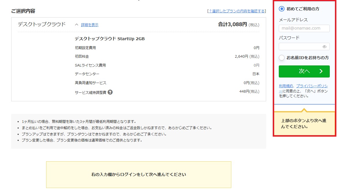The width and height of the screenshot is (341, 192).
Task: Select the お名前IDをお持ちの方 radio button
Action: (x=282, y=58)
